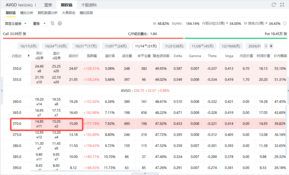Select the 355.0 strike row

click(x=145, y=80)
